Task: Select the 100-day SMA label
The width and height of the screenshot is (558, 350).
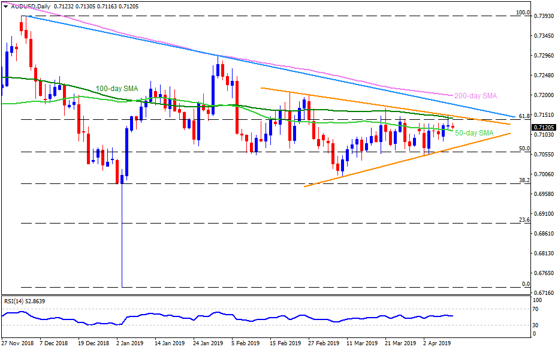Action: point(117,89)
